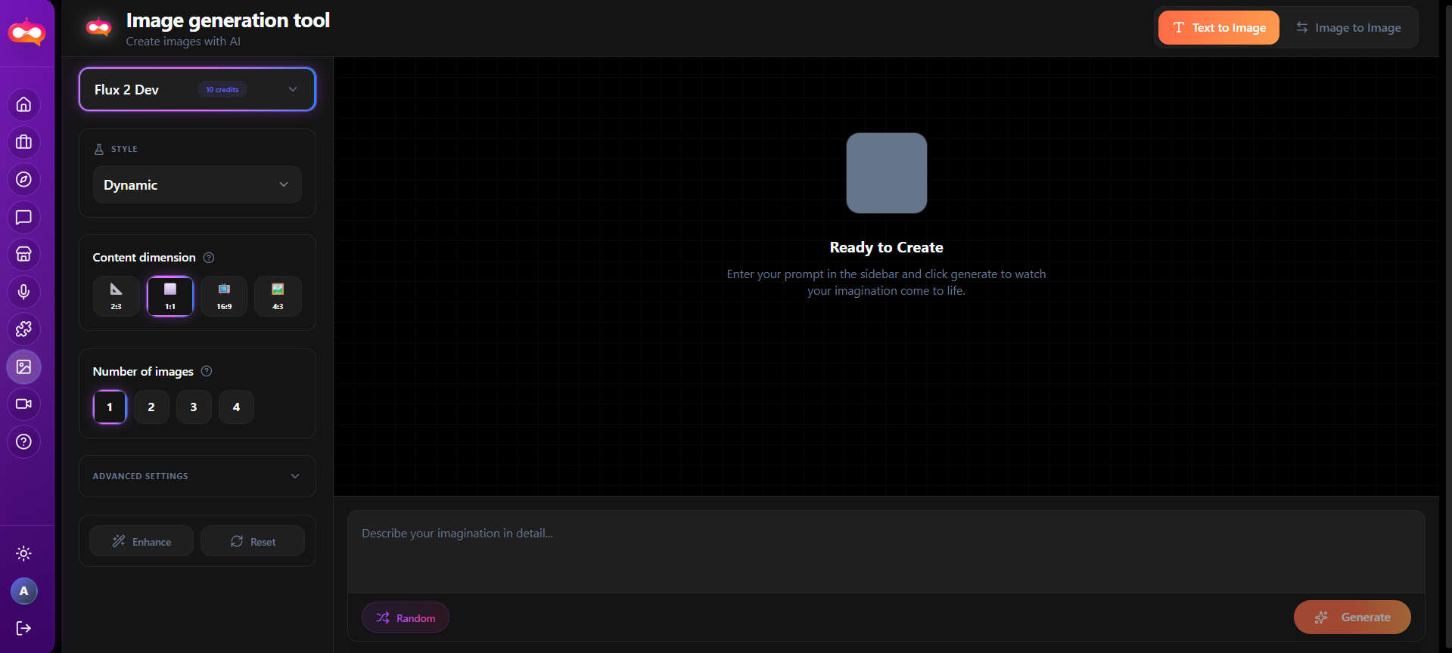The width and height of the screenshot is (1452, 653).
Task: Open the image generation sidebar icon
Action: (x=23, y=367)
